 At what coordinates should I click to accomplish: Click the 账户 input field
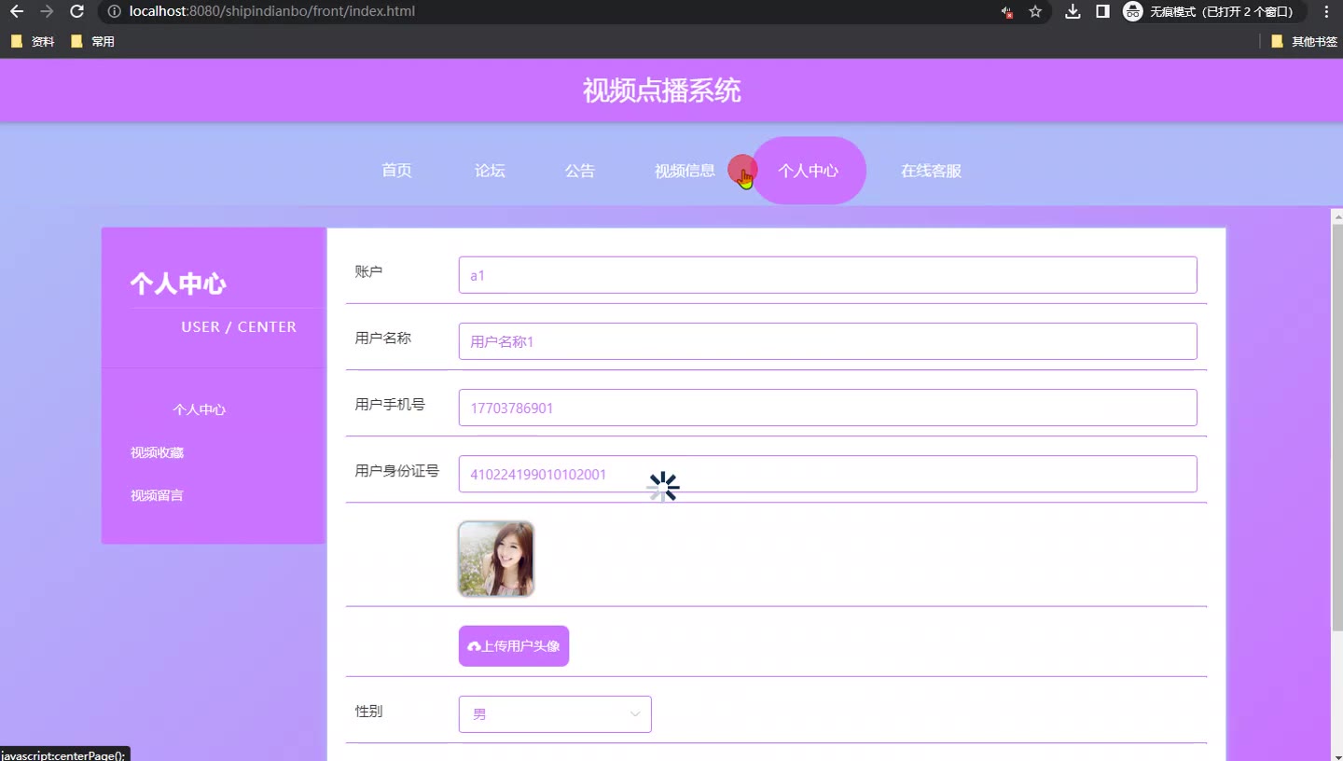[x=827, y=275]
